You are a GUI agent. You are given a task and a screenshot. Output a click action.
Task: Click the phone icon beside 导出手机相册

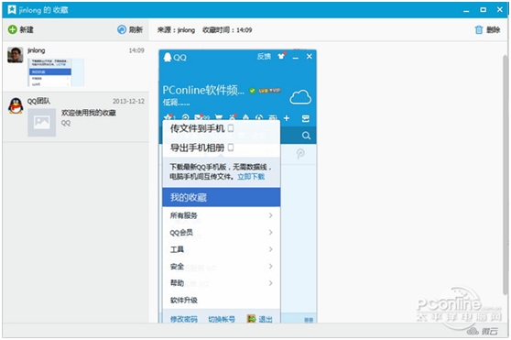231,148
